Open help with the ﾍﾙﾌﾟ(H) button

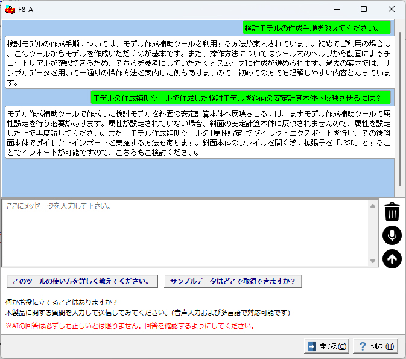click(x=376, y=346)
